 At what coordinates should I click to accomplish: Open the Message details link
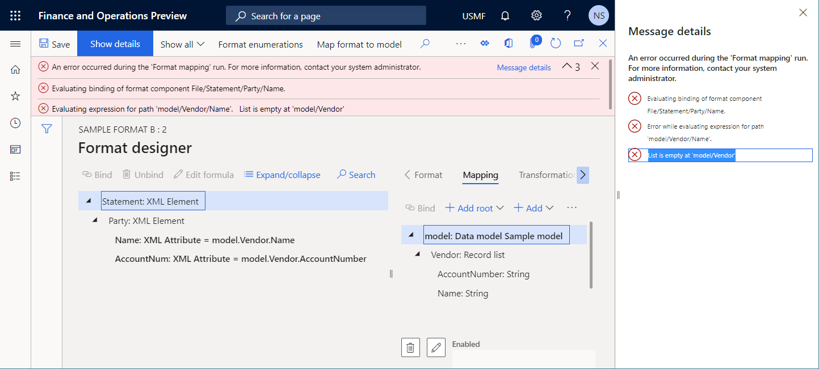[524, 67]
